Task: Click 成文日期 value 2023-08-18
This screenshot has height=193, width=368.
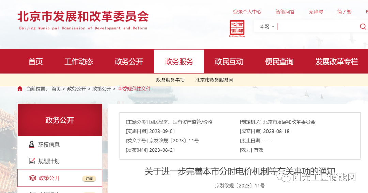Action: (x=276, y=131)
